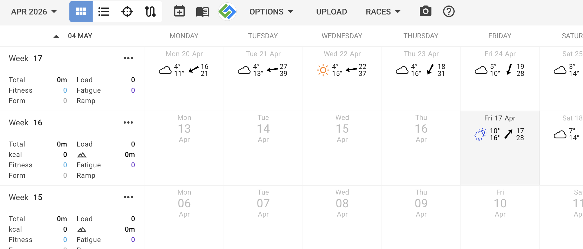Expand the RACES dropdown menu

[383, 12]
